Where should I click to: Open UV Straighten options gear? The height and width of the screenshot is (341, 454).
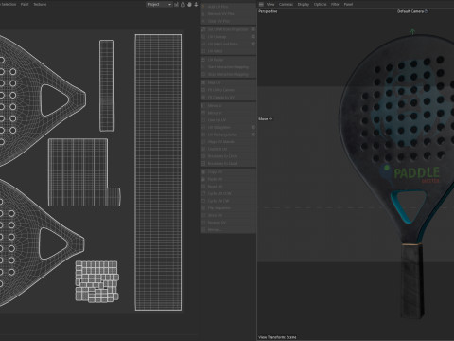(x=253, y=127)
